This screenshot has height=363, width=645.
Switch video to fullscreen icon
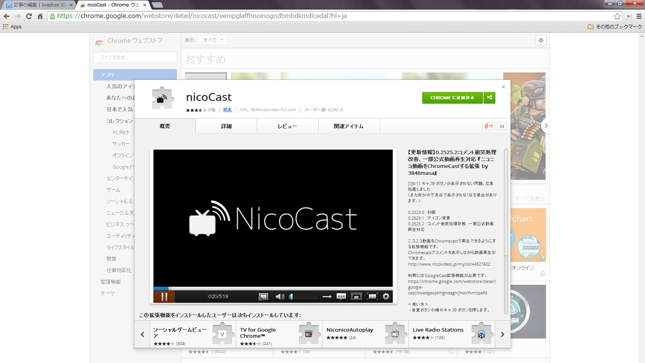372,297
